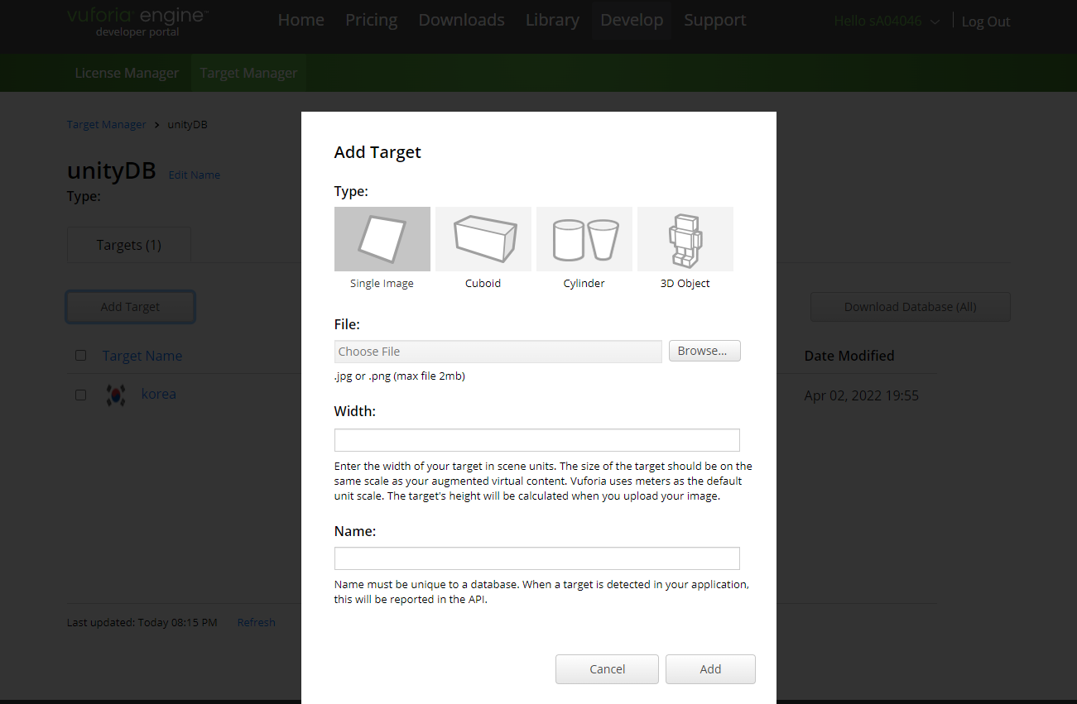Click the Edit Name link
The height and width of the screenshot is (704, 1077).
pos(195,175)
